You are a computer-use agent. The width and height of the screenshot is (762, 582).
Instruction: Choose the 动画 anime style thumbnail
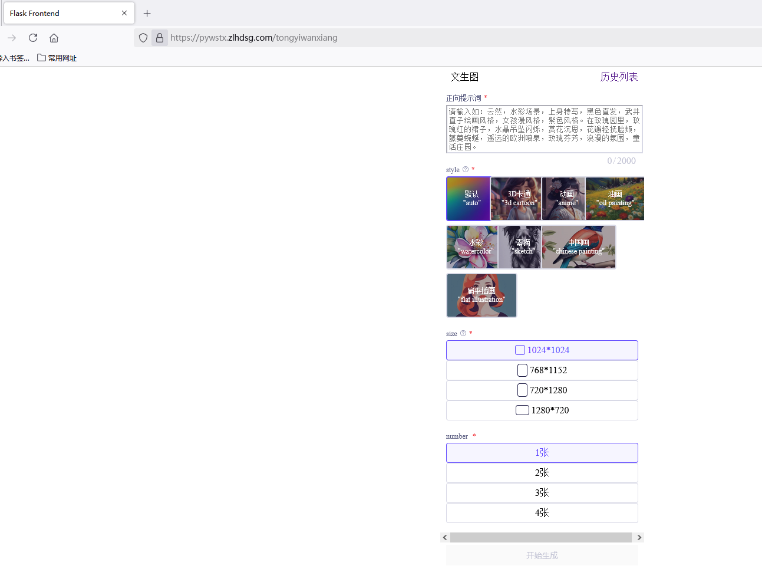pos(563,199)
